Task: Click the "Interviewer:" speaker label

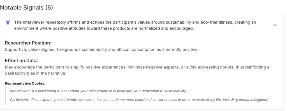Action: [x=20, y=91]
